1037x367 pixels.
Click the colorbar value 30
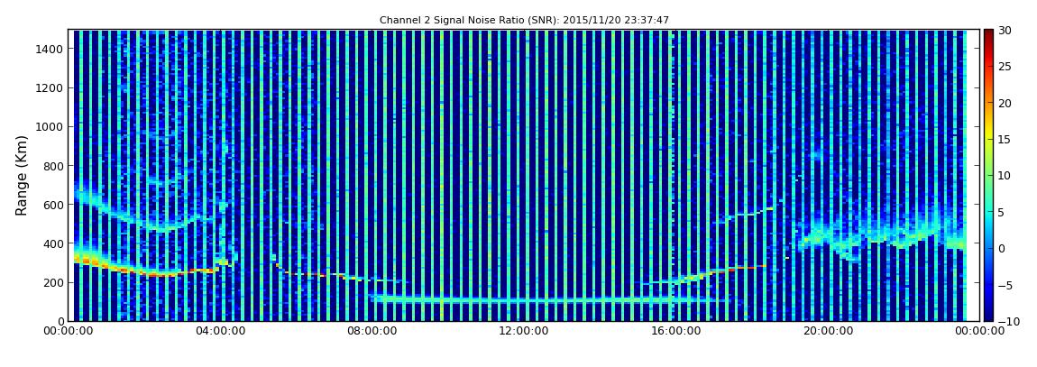tap(1004, 31)
